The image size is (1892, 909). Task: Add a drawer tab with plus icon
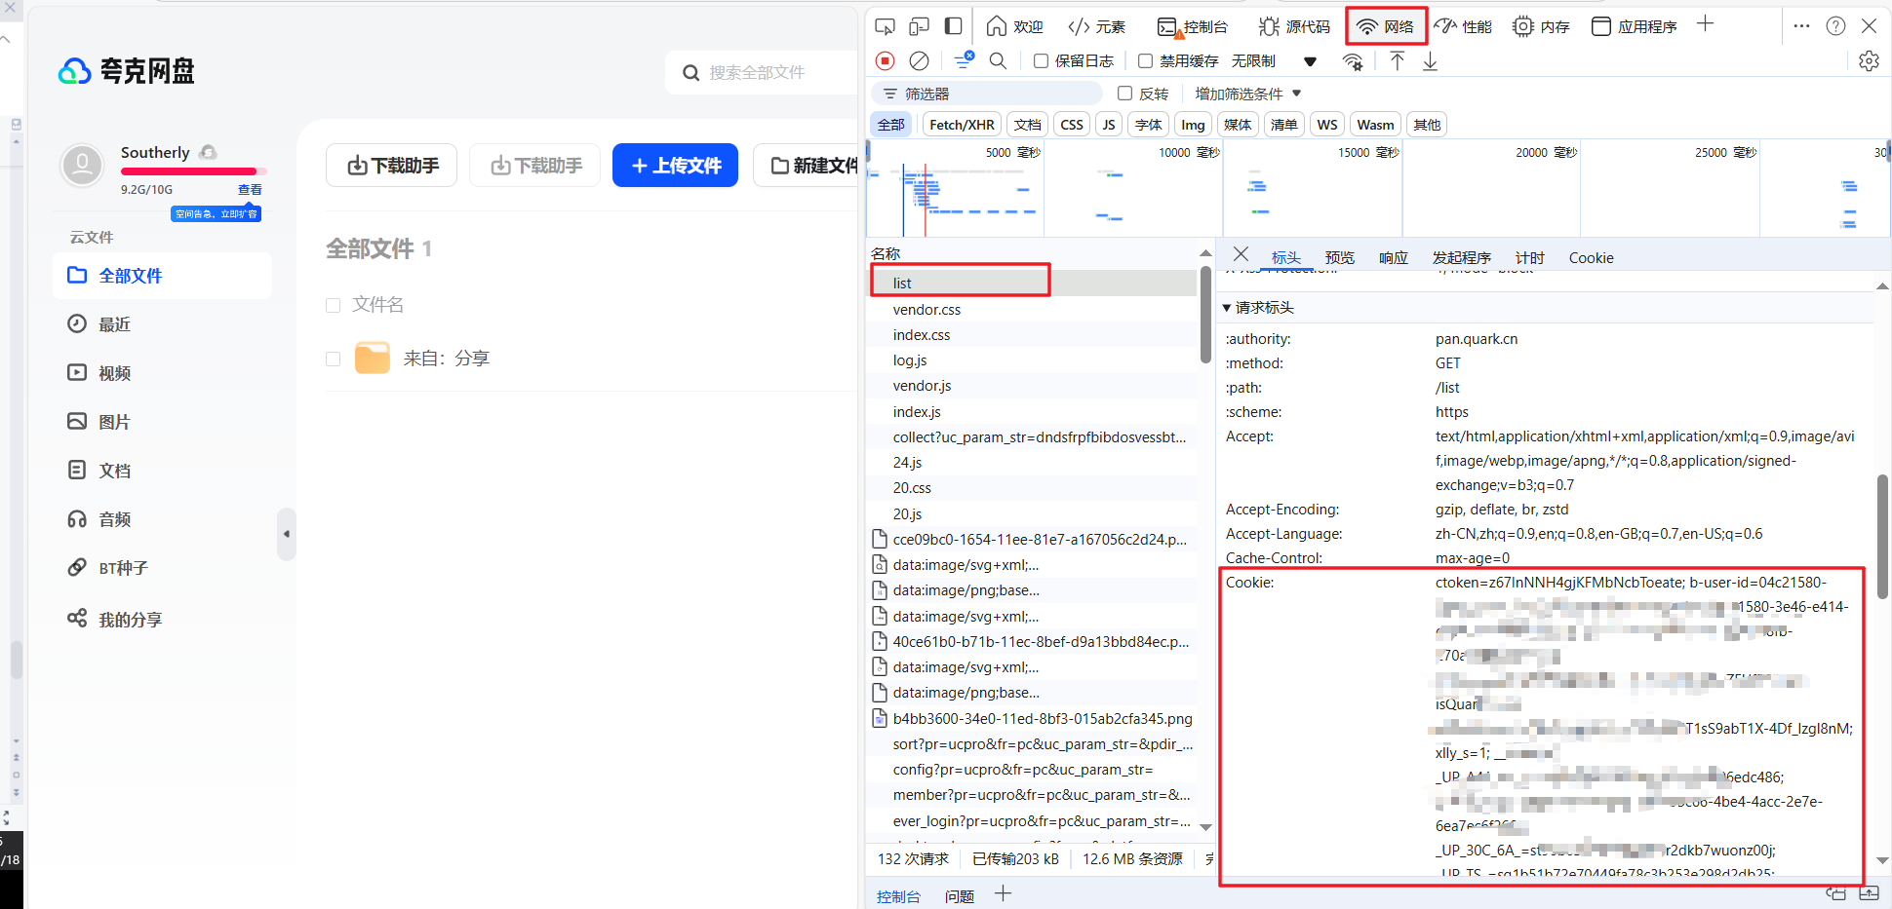[x=1003, y=894]
